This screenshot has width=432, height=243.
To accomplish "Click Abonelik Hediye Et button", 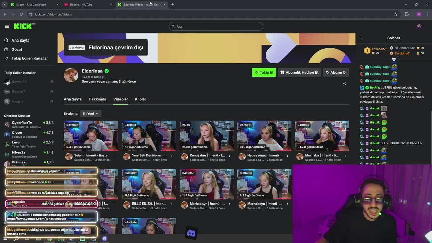I will (x=299, y=72).
